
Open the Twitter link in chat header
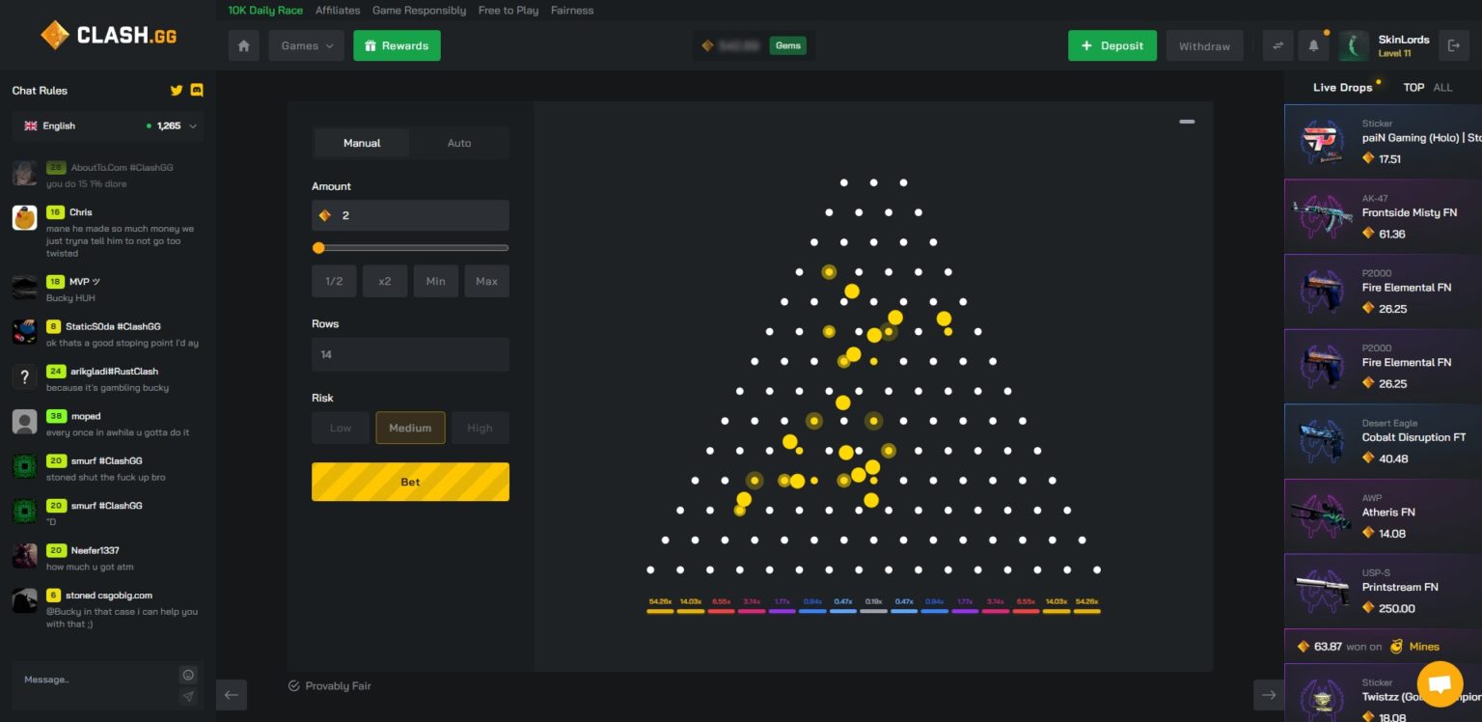point(177,91)
